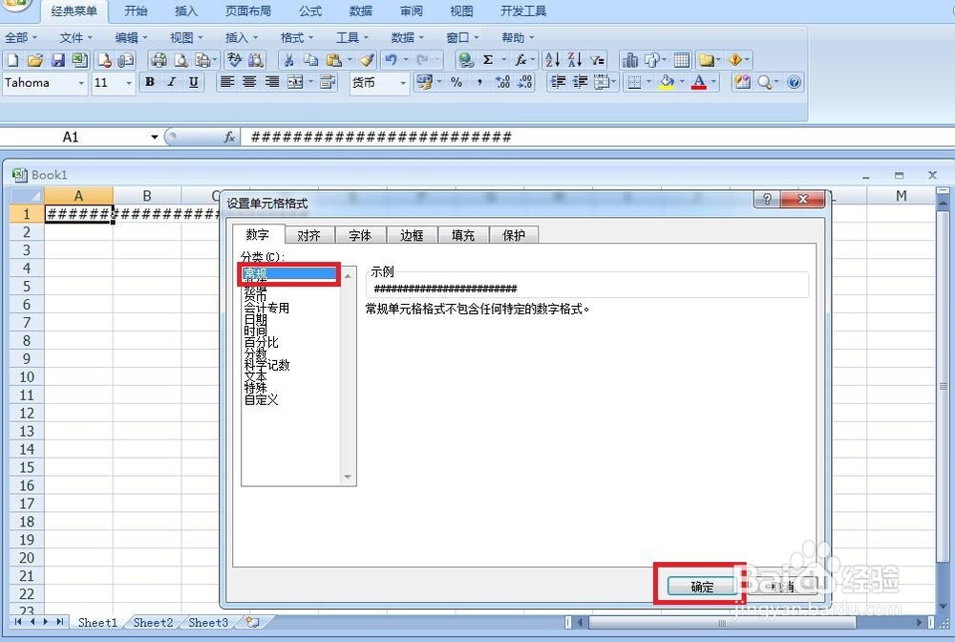Decrease decimal places
Image resolution: width=955 pixels, height=642 pixels.
pyautogui.click(x=524, y=82)
